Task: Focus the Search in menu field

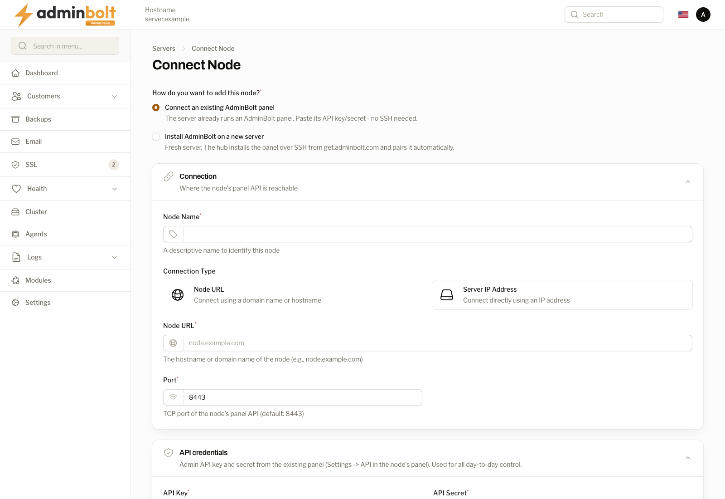Action: pos(65,46)
